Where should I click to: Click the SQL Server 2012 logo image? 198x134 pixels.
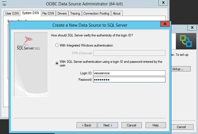coord(29,44)
